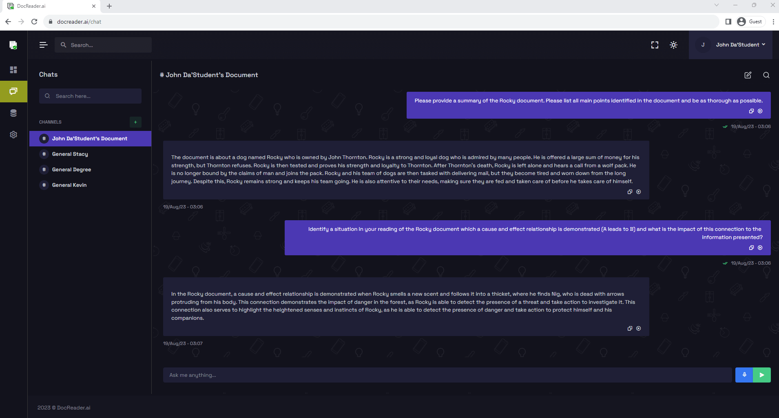Enter fullscreen mode with the expand icon

click(655, 45)
